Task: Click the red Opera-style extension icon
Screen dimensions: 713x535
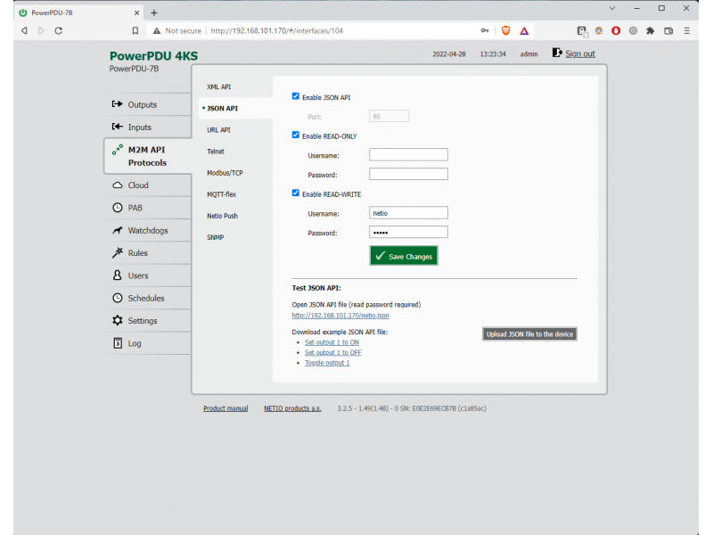Action: (x=616, y=30)
